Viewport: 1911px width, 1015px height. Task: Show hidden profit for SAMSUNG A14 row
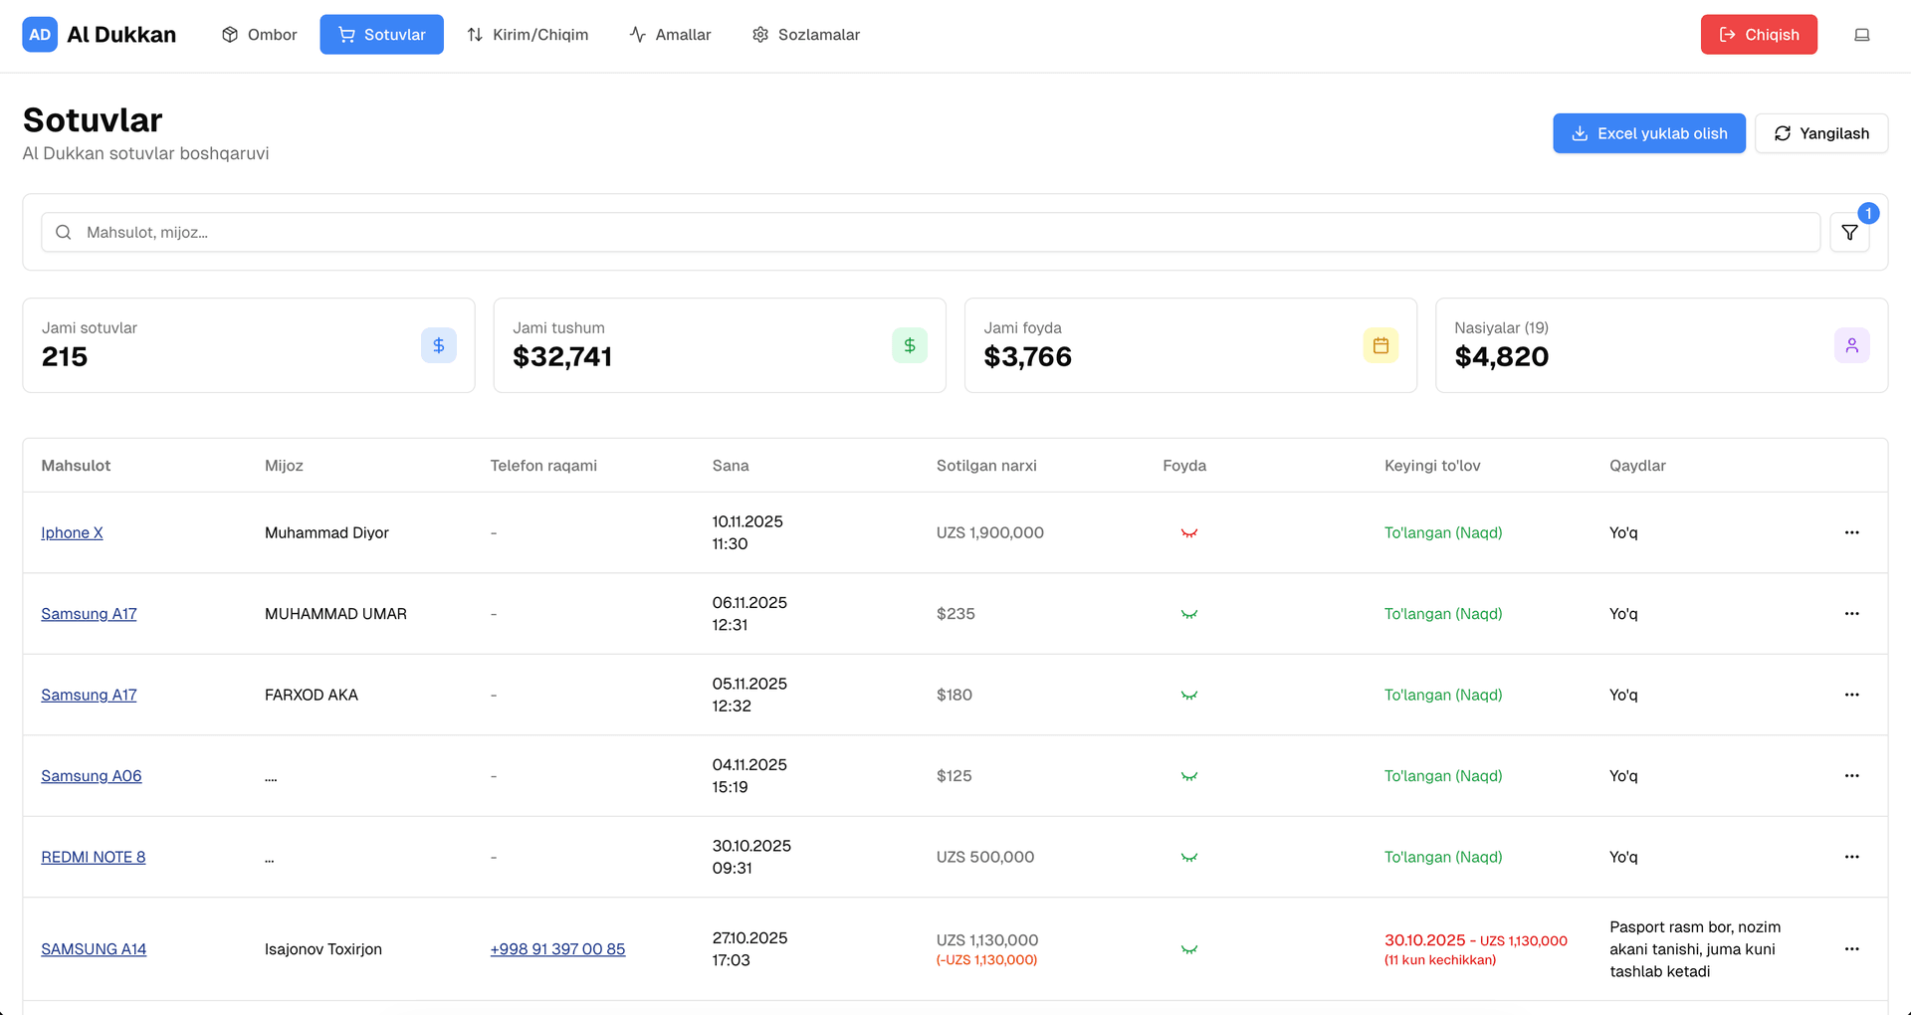1188,950
